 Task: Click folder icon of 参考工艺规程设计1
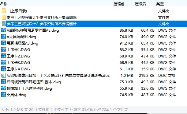[x=4, y=18]
